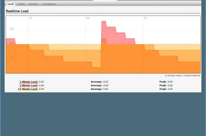Click the 5 Minute Load legend label
The width and height of the screenshot is (206, 136).
coord(29,85)
